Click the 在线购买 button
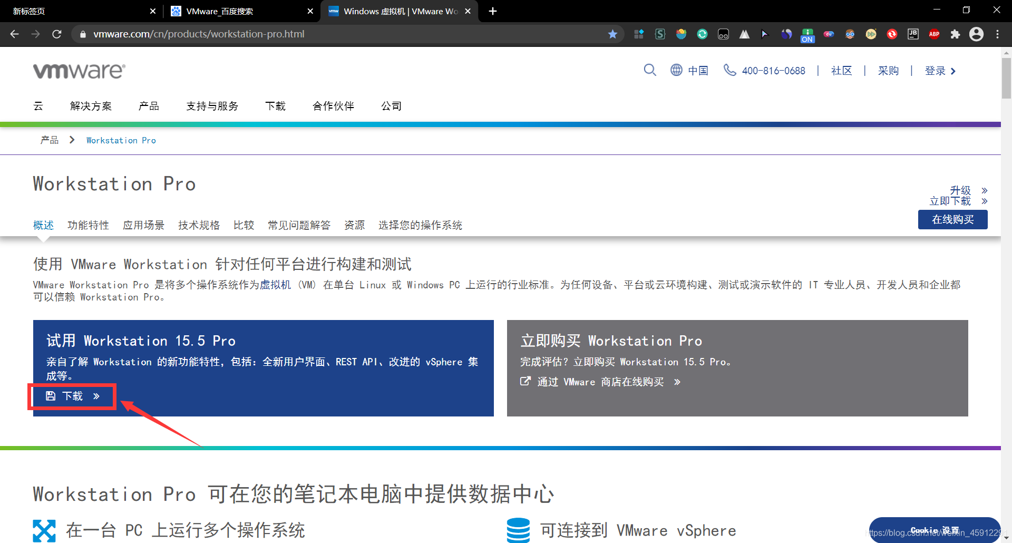Screen dimensions: 1012x543 pos(952,219)
